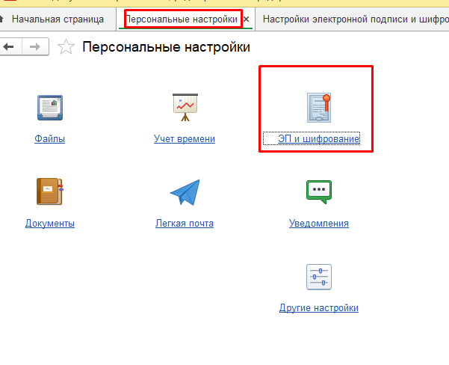449x365 pixels.
Task: Switch to the Начальная страница tab
Action: (x=58, y=19)
